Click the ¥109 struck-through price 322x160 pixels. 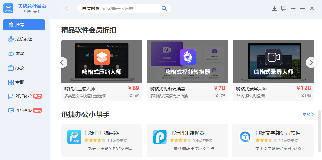coord(134,96)
